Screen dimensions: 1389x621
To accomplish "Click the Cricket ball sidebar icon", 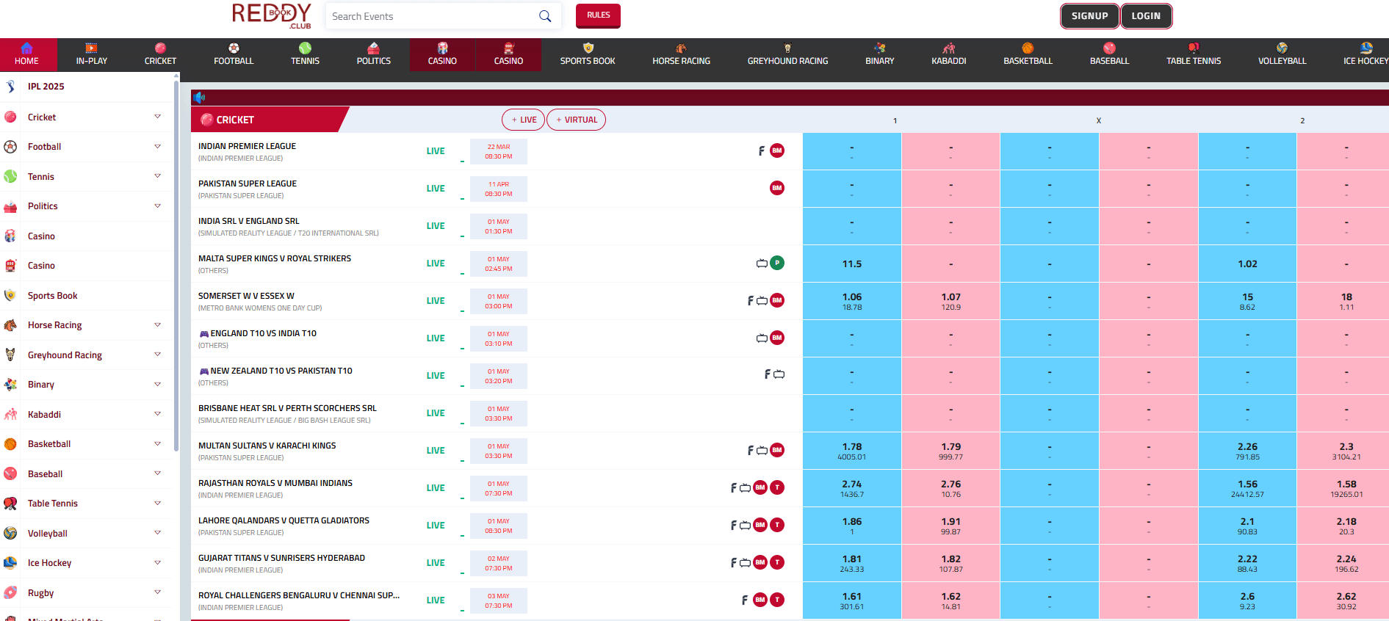I will (10, 117).
